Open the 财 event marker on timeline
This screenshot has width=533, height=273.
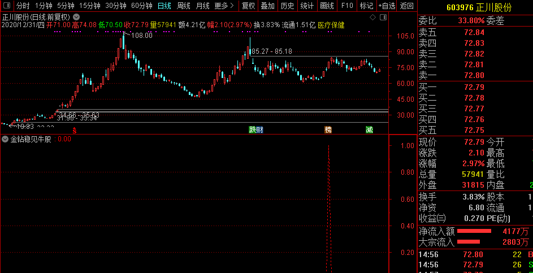coord(259,130)
